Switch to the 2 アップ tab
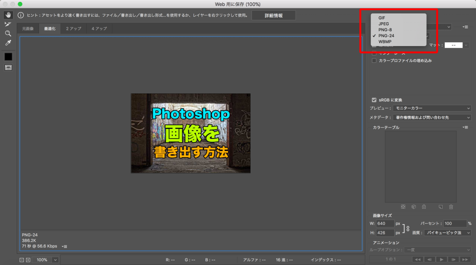 tap(74, 28)
